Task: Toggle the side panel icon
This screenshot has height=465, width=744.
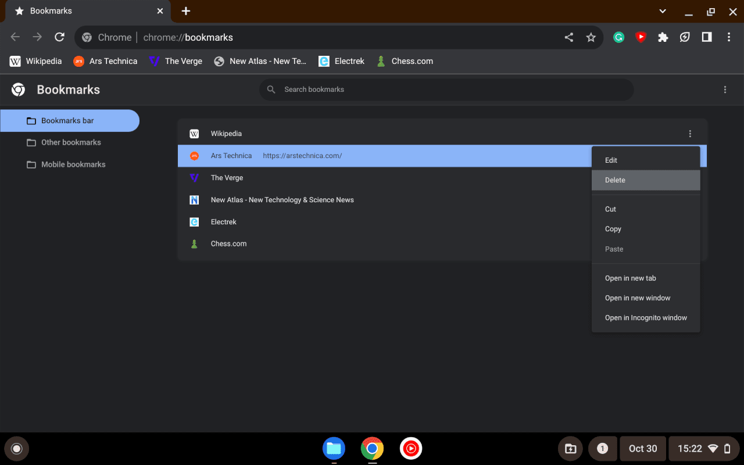Action: coord(707,37)
